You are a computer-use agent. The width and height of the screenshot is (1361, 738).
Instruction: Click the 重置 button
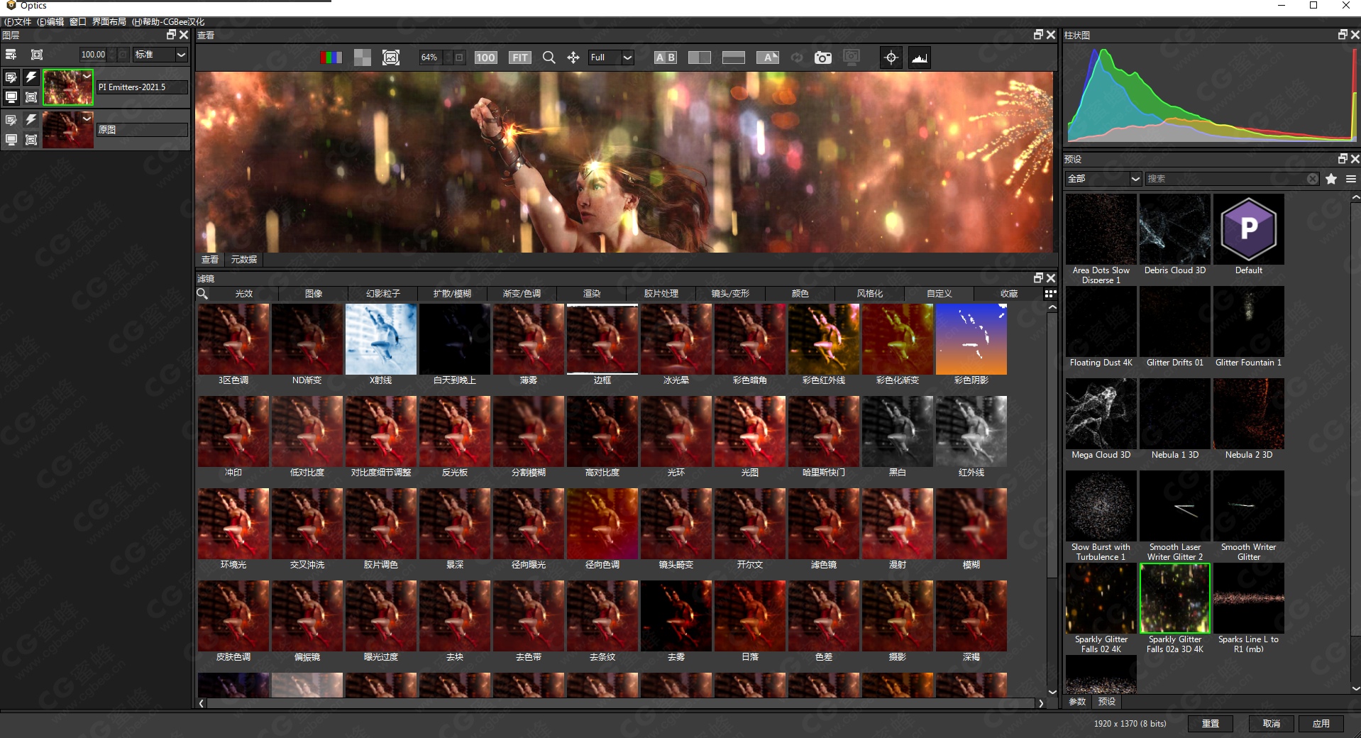pyautogui.click(x=1211, y=723)
